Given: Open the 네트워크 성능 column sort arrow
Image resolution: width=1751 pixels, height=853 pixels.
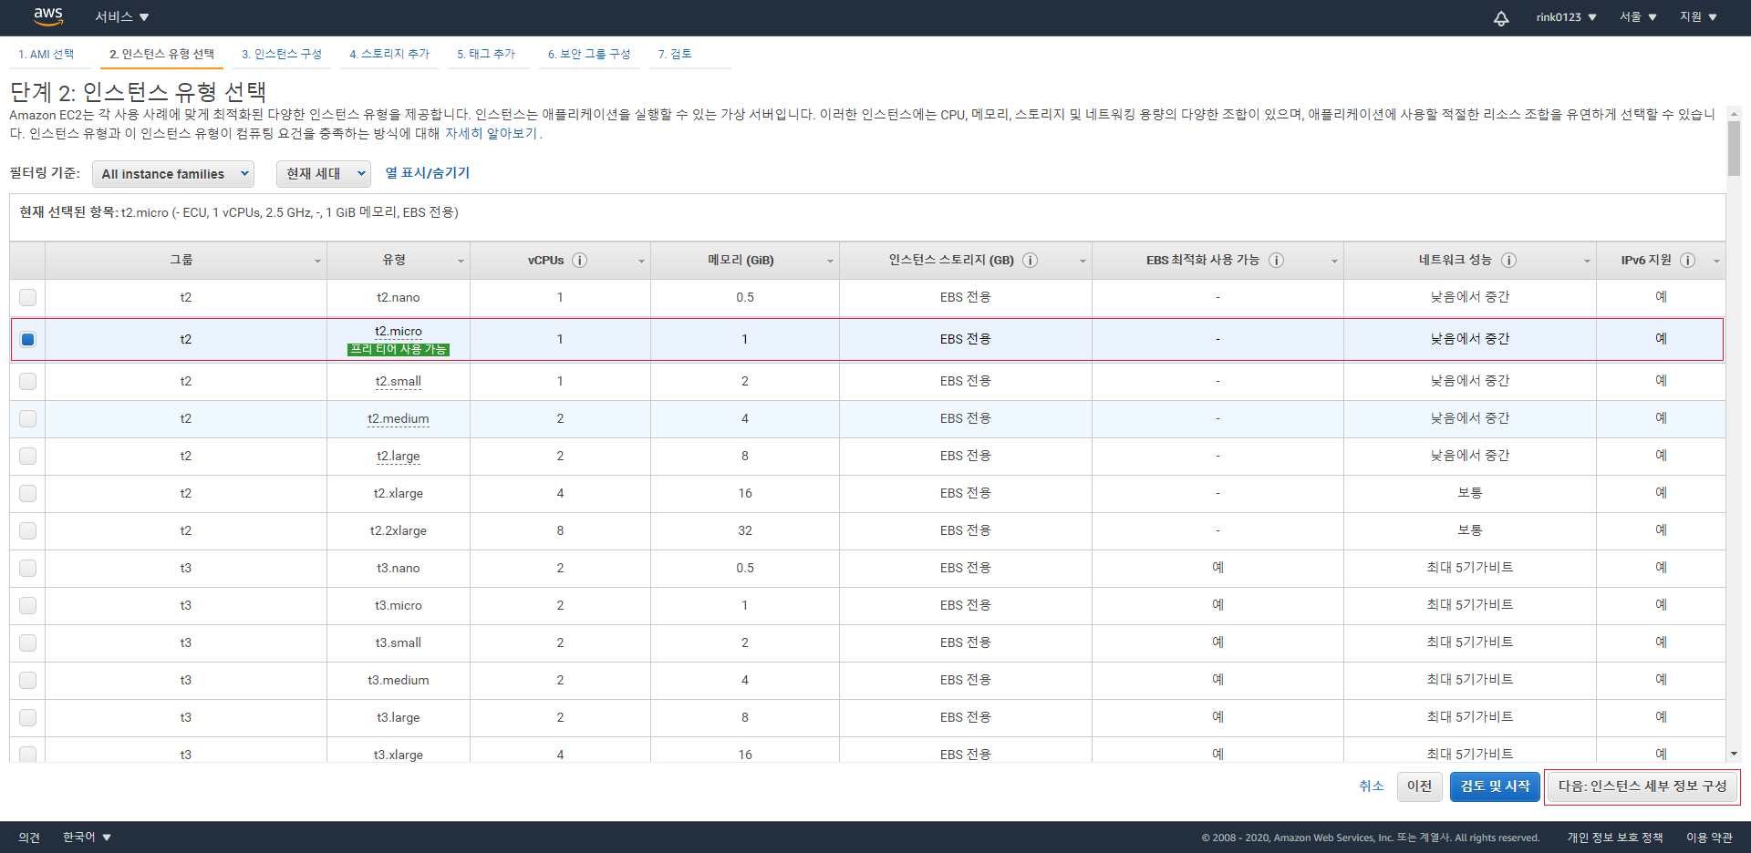Looking at the screenshot, I should pos(1587,262).
